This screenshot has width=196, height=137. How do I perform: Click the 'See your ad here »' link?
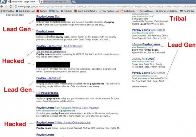pos(139,87)
